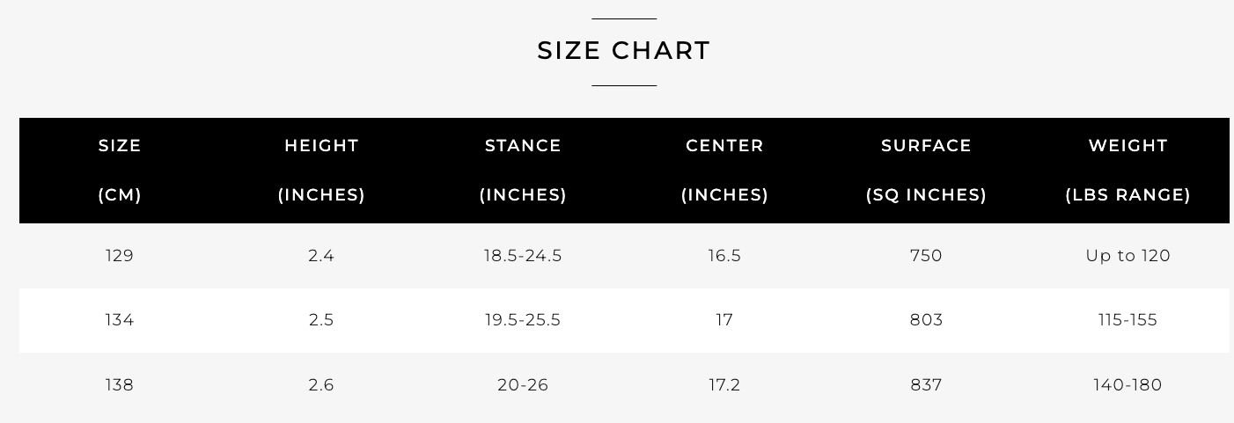This screenshot has width=1234, height=423.
Task: Click the 803 surface value
Action: coord(926,320)
